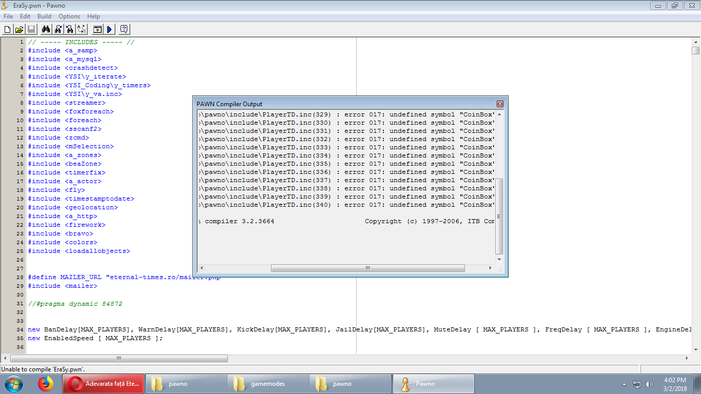Click the '#include <loadallobjects>' line

tap(79, 251)
